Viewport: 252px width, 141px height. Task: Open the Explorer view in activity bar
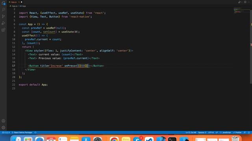(x=4, y=3)
